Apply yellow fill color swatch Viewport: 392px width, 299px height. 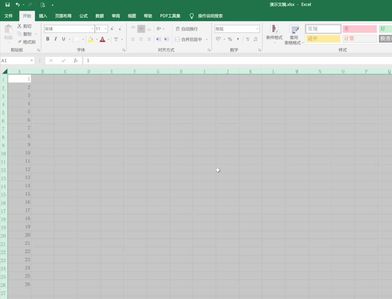91,39
